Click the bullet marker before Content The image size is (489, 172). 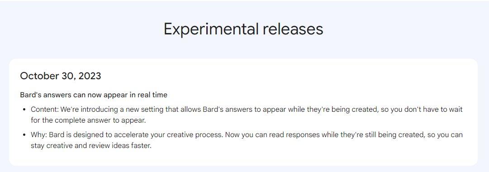[24, 110]
